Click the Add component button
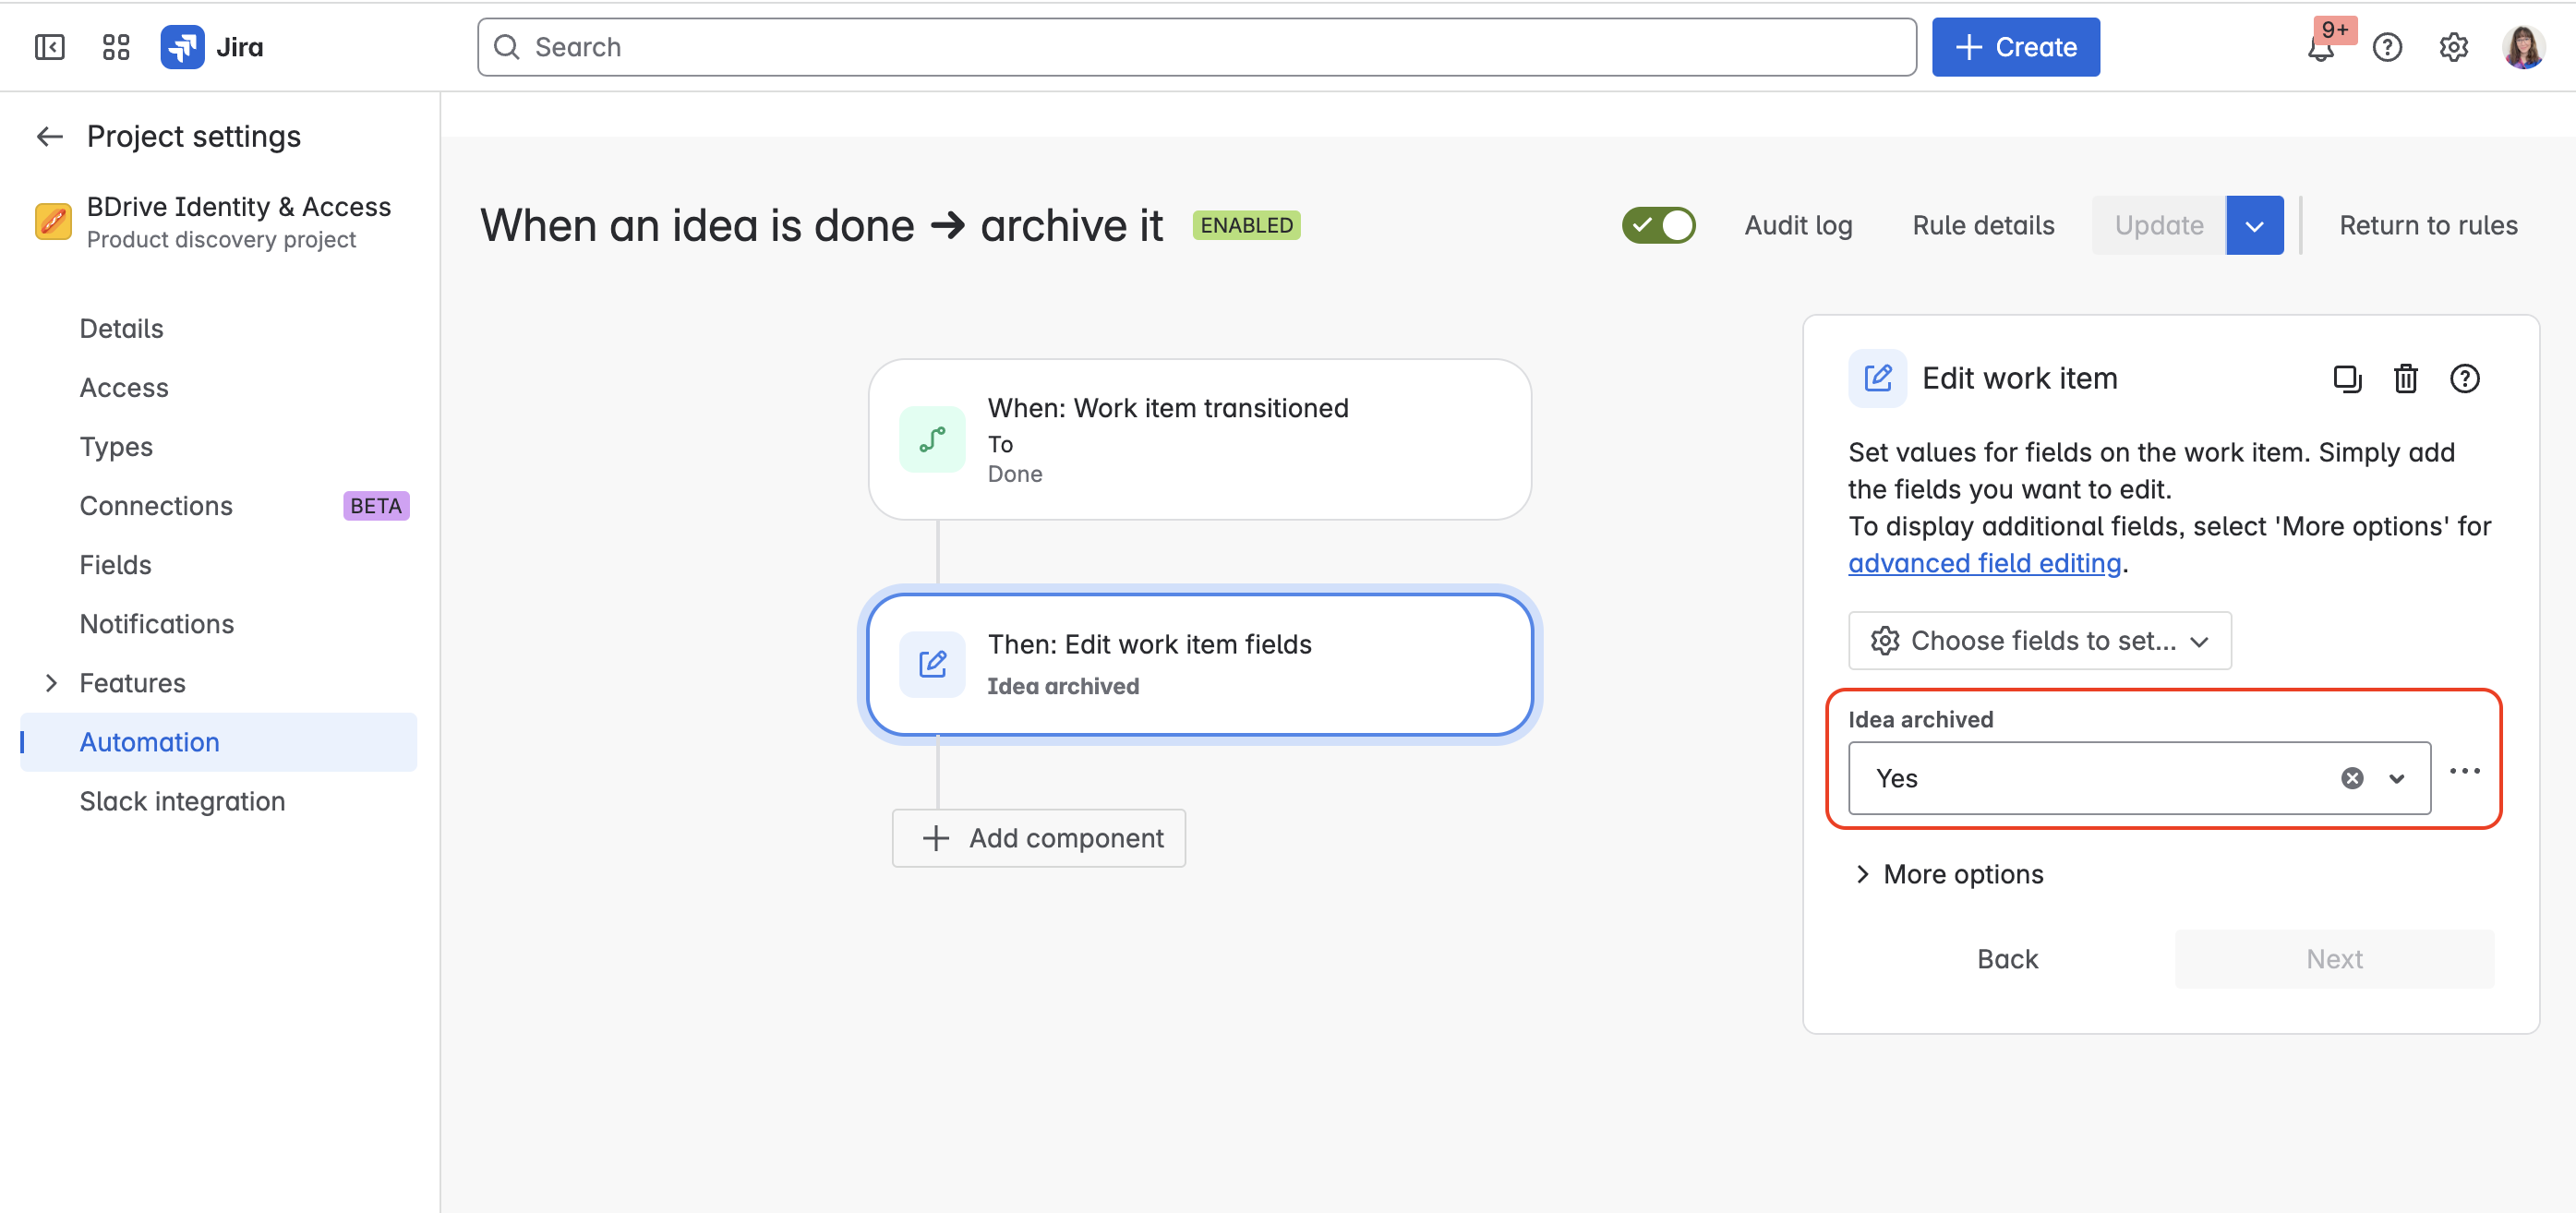 [x=1038, y=838]
